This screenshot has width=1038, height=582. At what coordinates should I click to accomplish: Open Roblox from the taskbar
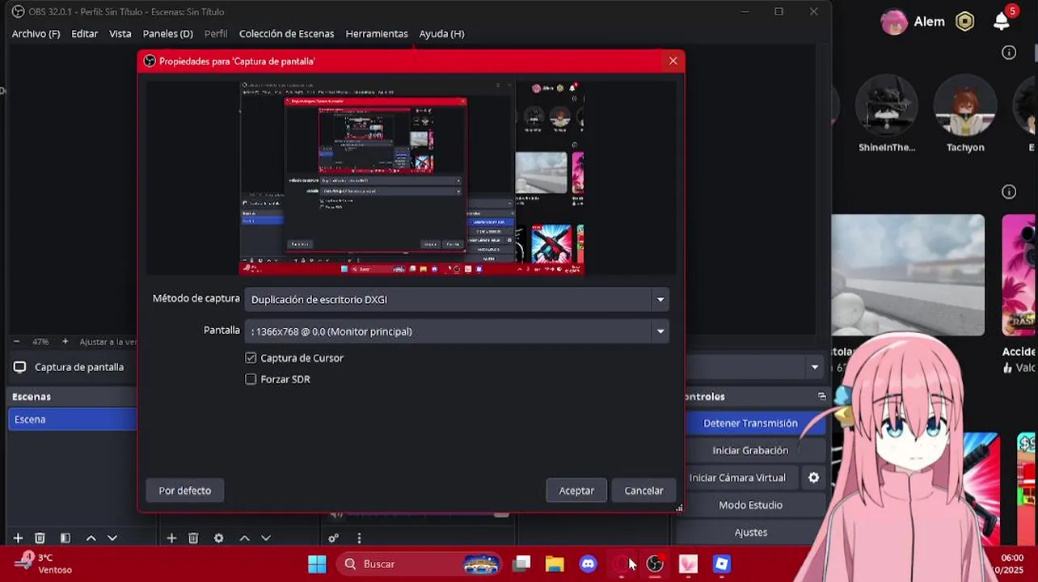tap(721, 564)
